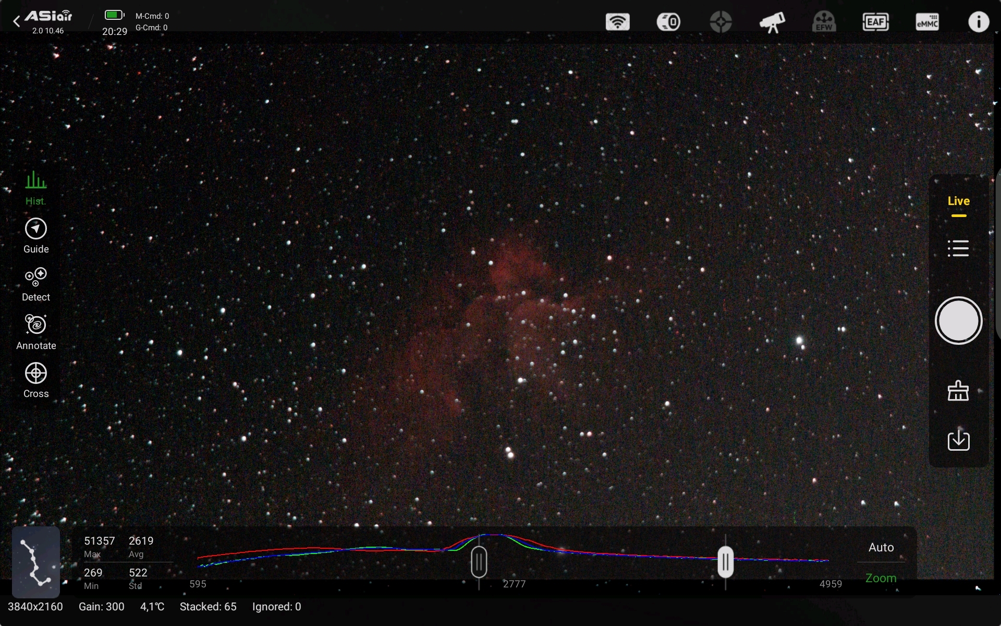Open the guide camera crosshair icon
Image resolution: width=1001 pixels, height=626 pixels.
721,22
